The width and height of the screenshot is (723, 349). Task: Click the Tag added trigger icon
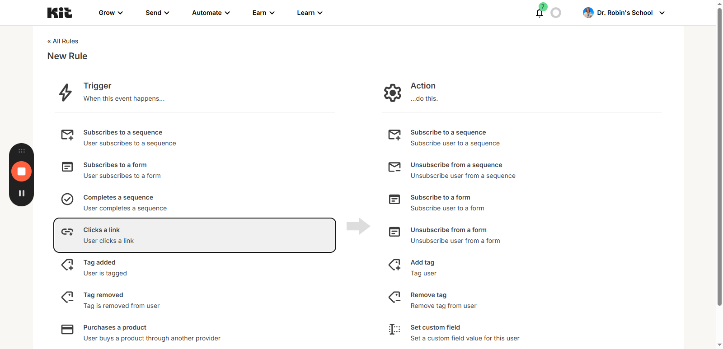[x=67, y=265]
